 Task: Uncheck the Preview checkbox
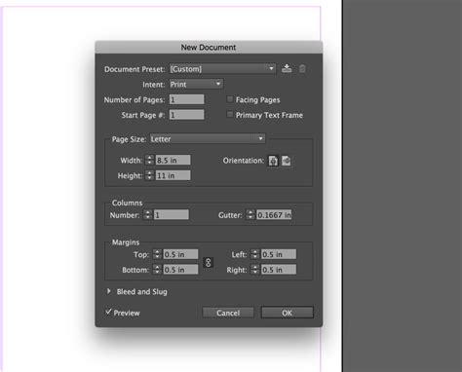click(108, 312)
